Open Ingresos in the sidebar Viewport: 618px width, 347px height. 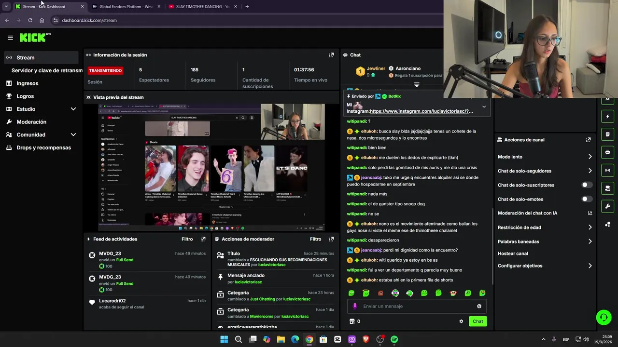pos(41,83)
